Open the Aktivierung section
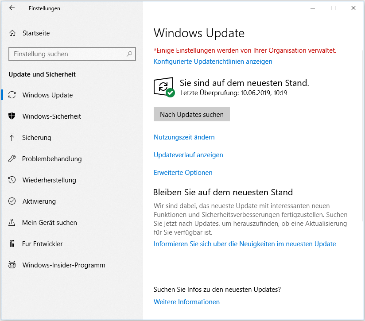The image size is (365, 321). coord(39,201)
